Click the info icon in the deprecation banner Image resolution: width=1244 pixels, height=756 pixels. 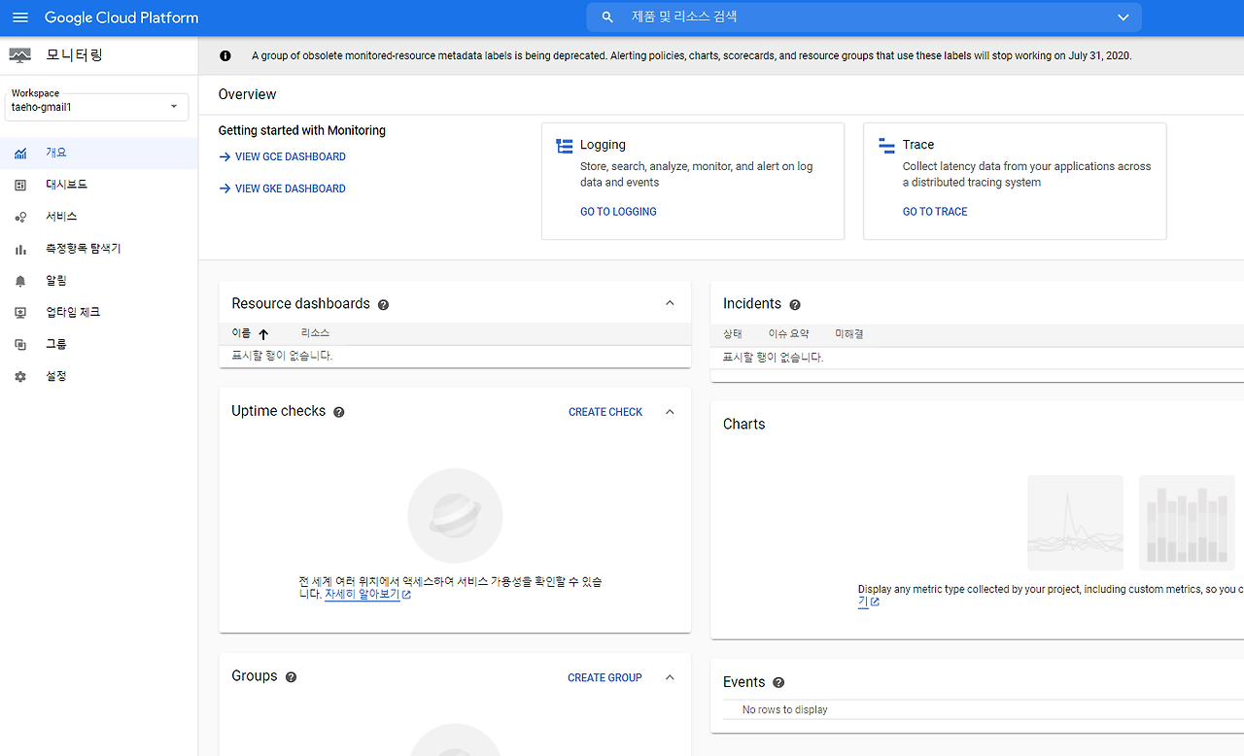point(225,56)
